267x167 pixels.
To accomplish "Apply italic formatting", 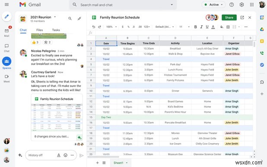I will [x=201, y=27].
